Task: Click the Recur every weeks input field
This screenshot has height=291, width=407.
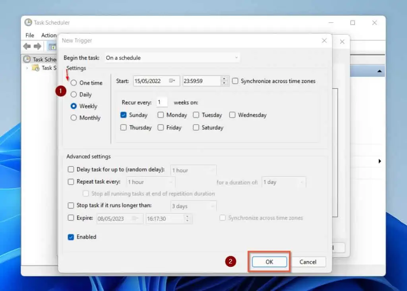Action: (162, 102)
